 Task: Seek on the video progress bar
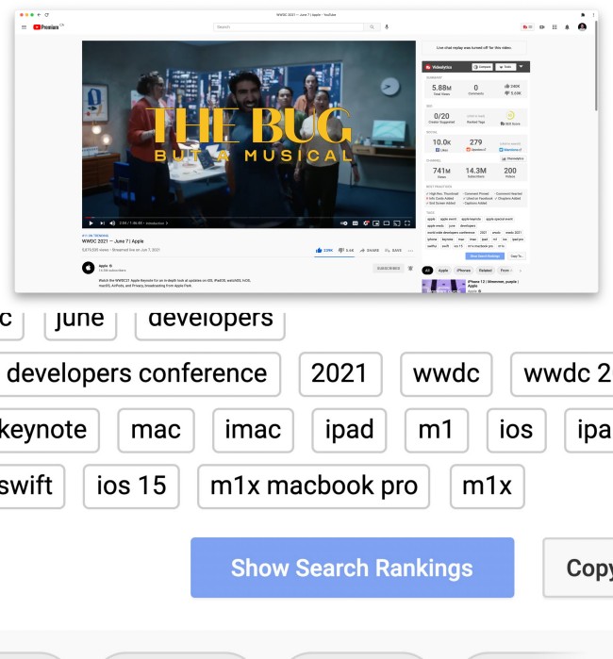pos(249,218)
